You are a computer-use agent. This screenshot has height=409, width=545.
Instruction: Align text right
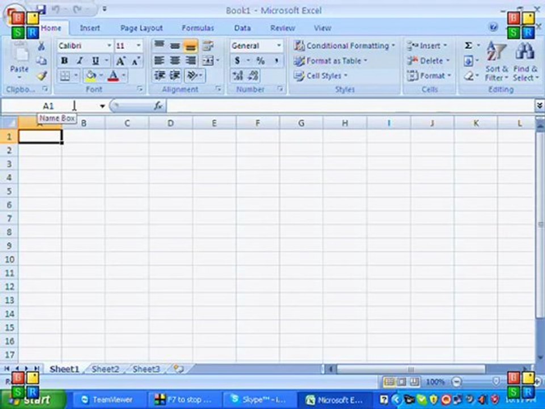pyautogui.click(x=190, y=61)
